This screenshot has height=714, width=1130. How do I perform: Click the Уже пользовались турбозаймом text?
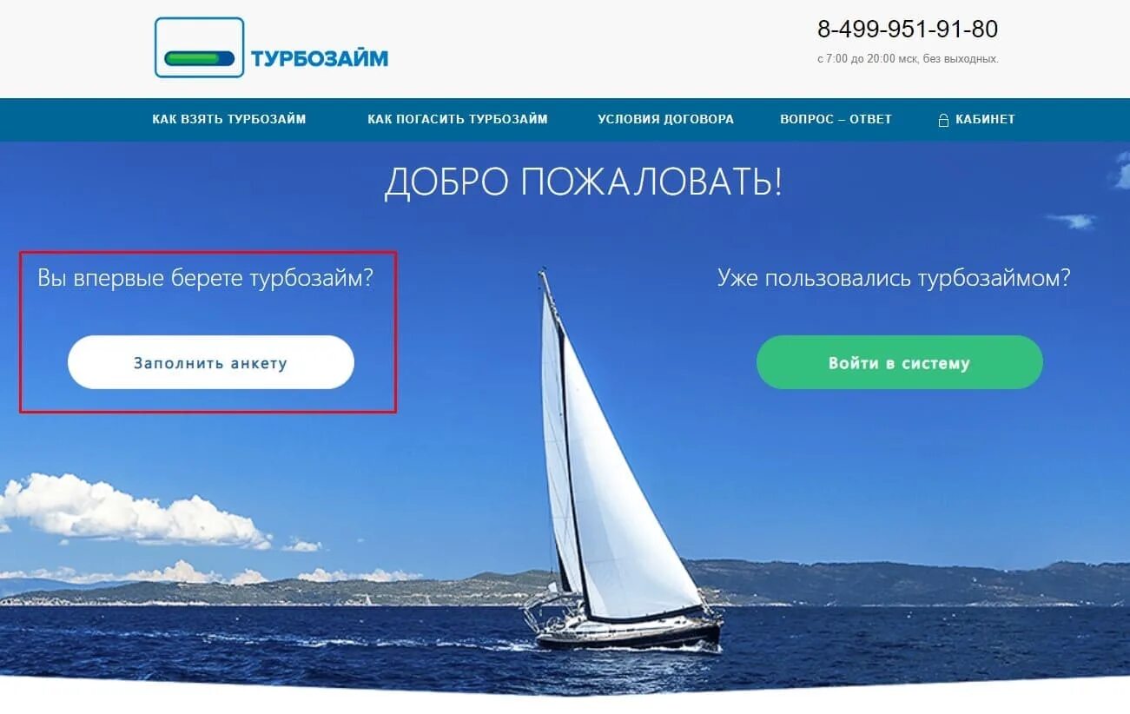(x=894, y=279)
